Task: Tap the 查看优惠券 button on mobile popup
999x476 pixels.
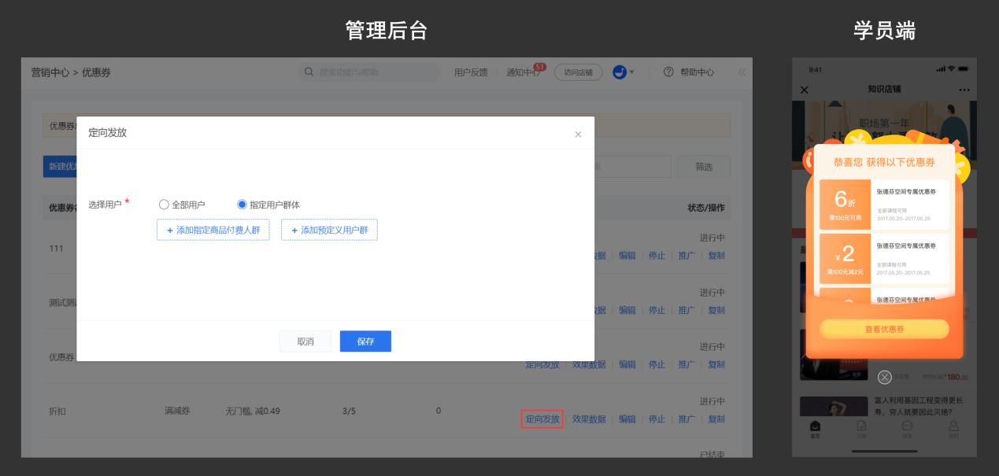Action: (884, 330)
